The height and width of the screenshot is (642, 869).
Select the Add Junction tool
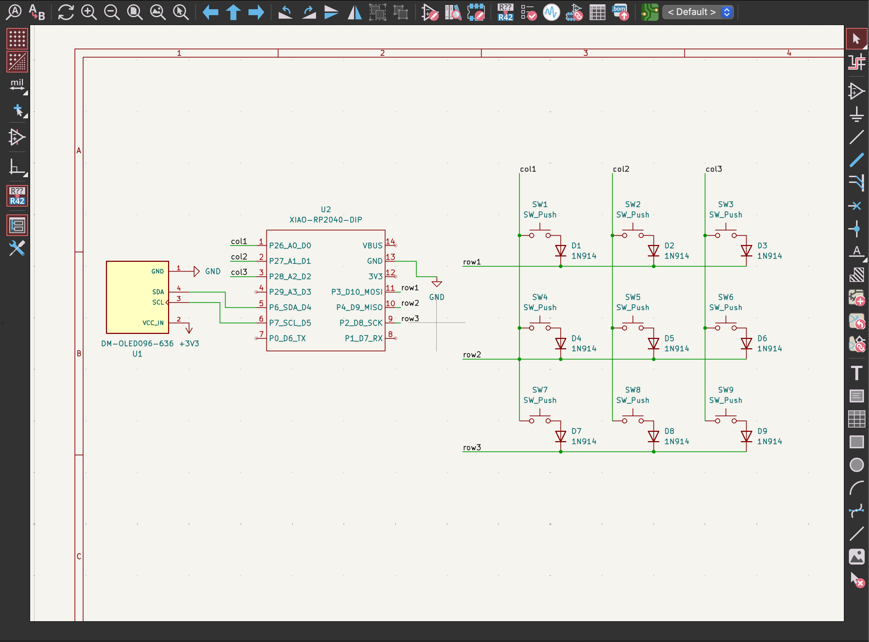point(856,228)
